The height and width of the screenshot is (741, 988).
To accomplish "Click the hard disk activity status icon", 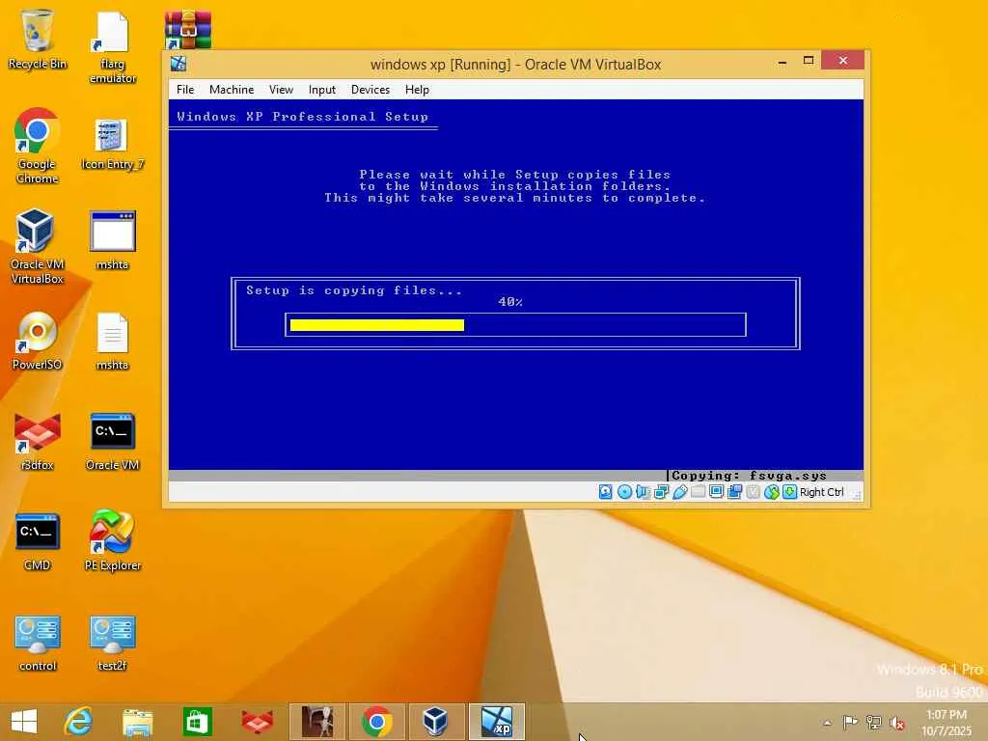I will [606, 492].
